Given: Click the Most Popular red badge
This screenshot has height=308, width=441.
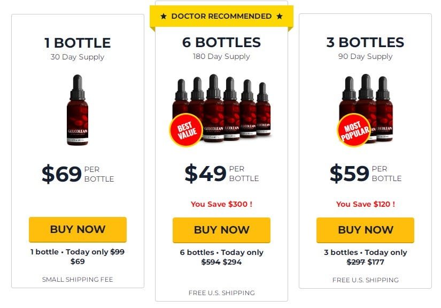Looking at the screenshot, I should [354, 130].
